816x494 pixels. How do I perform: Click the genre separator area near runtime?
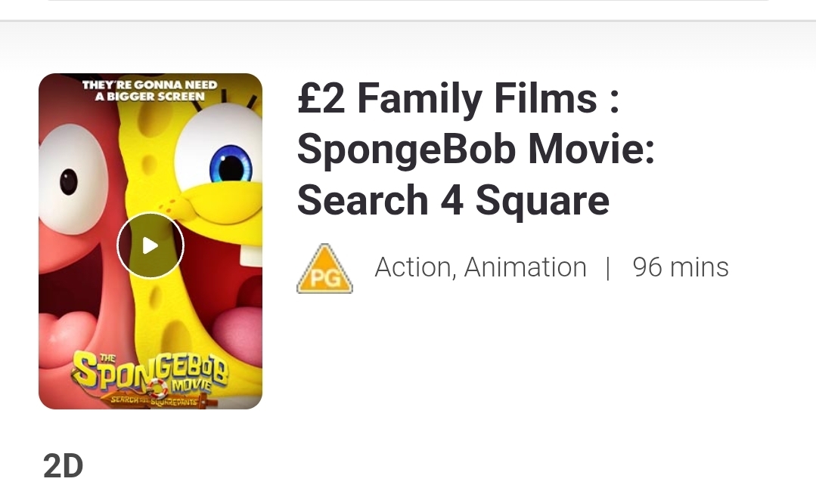tap(608, 267)
